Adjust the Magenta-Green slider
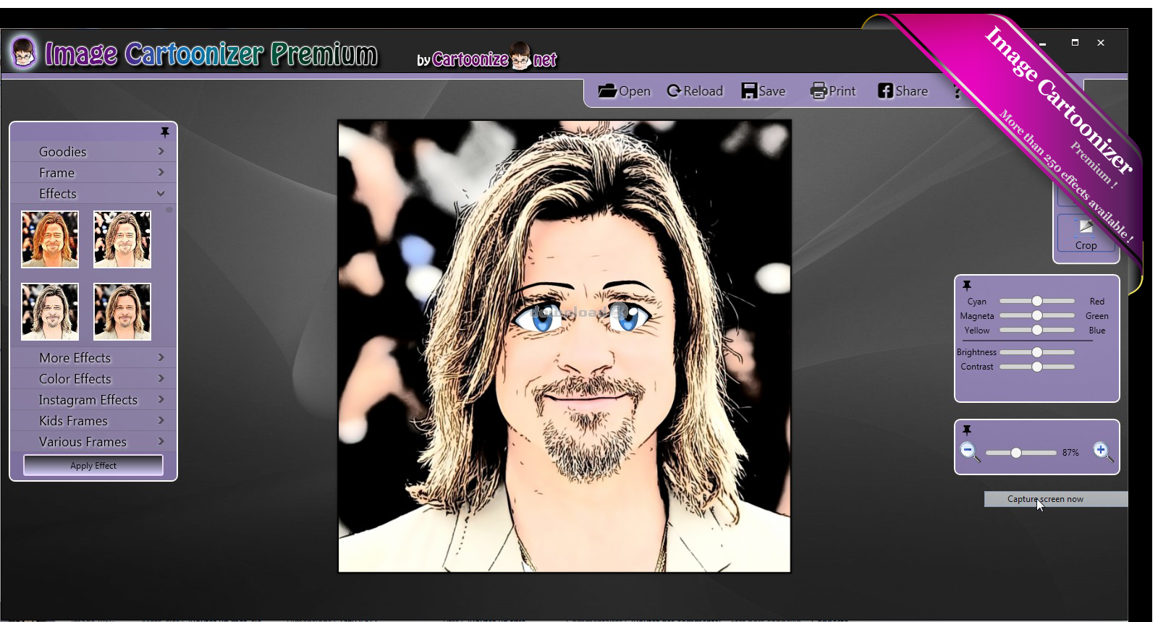 click(x=1037, y=315)
